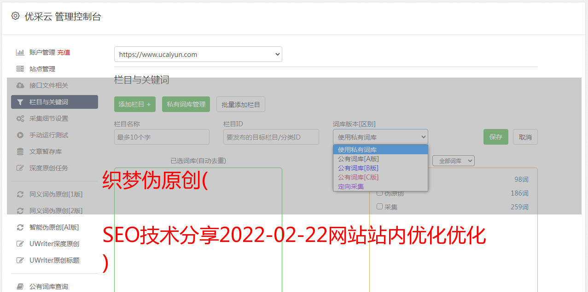
Task: Choose the 公有词库[A版] option
Action: (x=380, y=159)
